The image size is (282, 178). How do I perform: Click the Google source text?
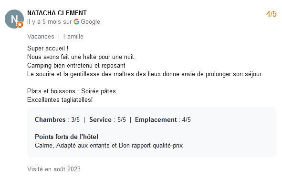pos(90,22)
